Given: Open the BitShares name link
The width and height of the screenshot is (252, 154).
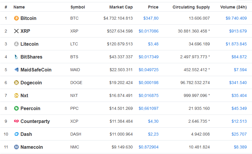Looking at the screenshot, I should point(31,57).
